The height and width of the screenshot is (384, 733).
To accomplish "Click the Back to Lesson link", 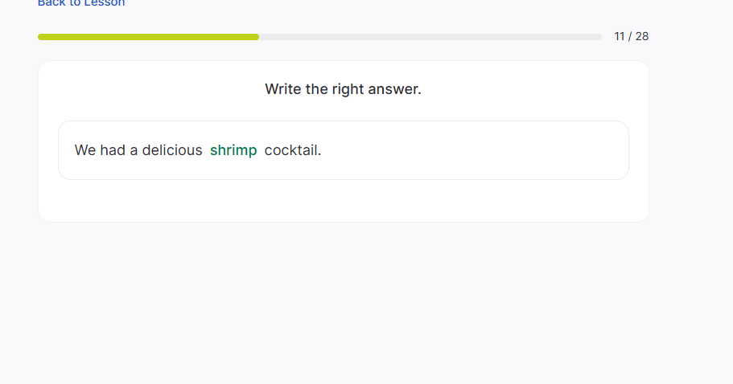I will (81, 3).
